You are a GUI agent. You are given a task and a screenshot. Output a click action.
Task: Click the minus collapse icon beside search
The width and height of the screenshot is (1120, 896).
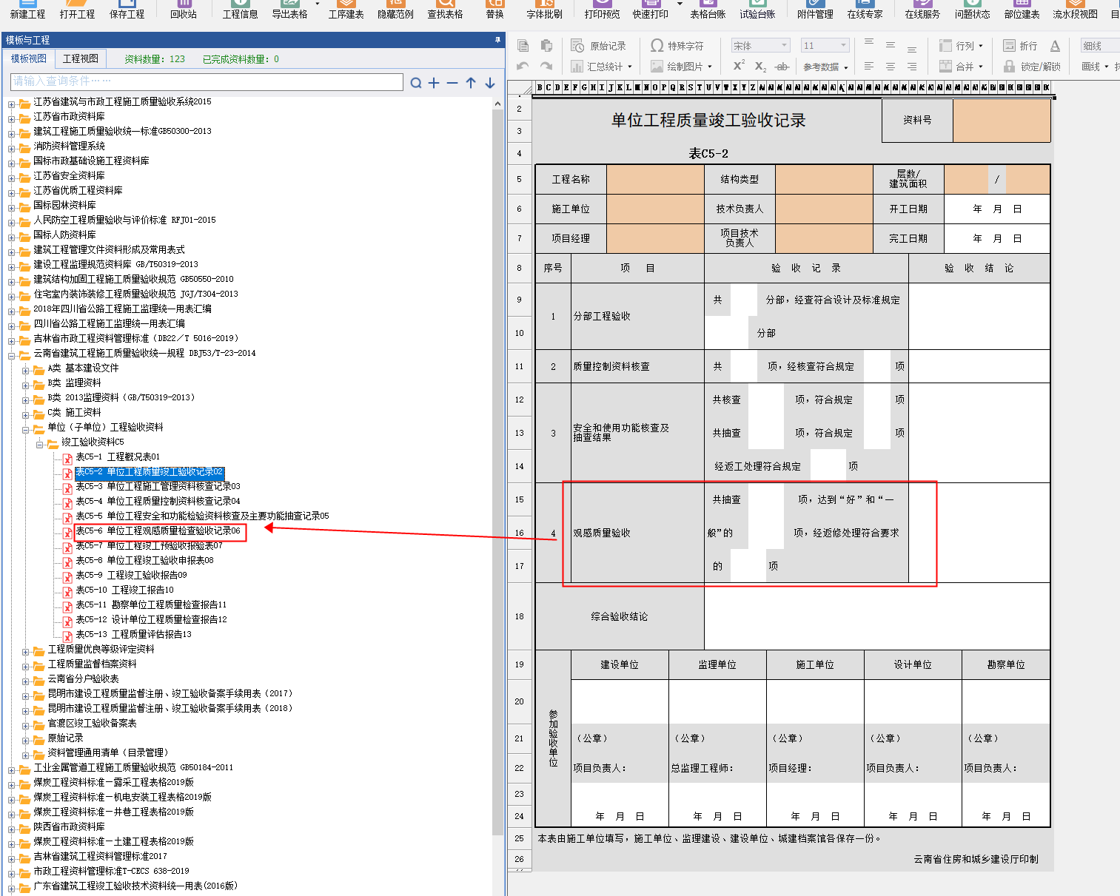click(452, 83)
